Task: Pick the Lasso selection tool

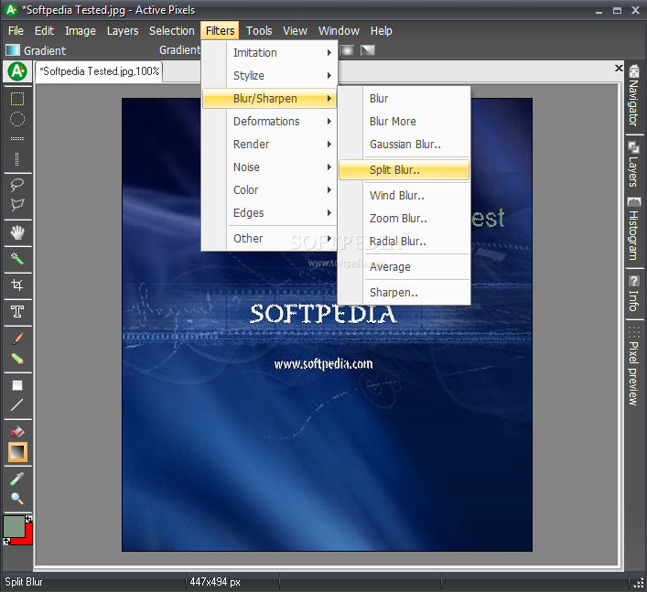Action: point(16,185)
